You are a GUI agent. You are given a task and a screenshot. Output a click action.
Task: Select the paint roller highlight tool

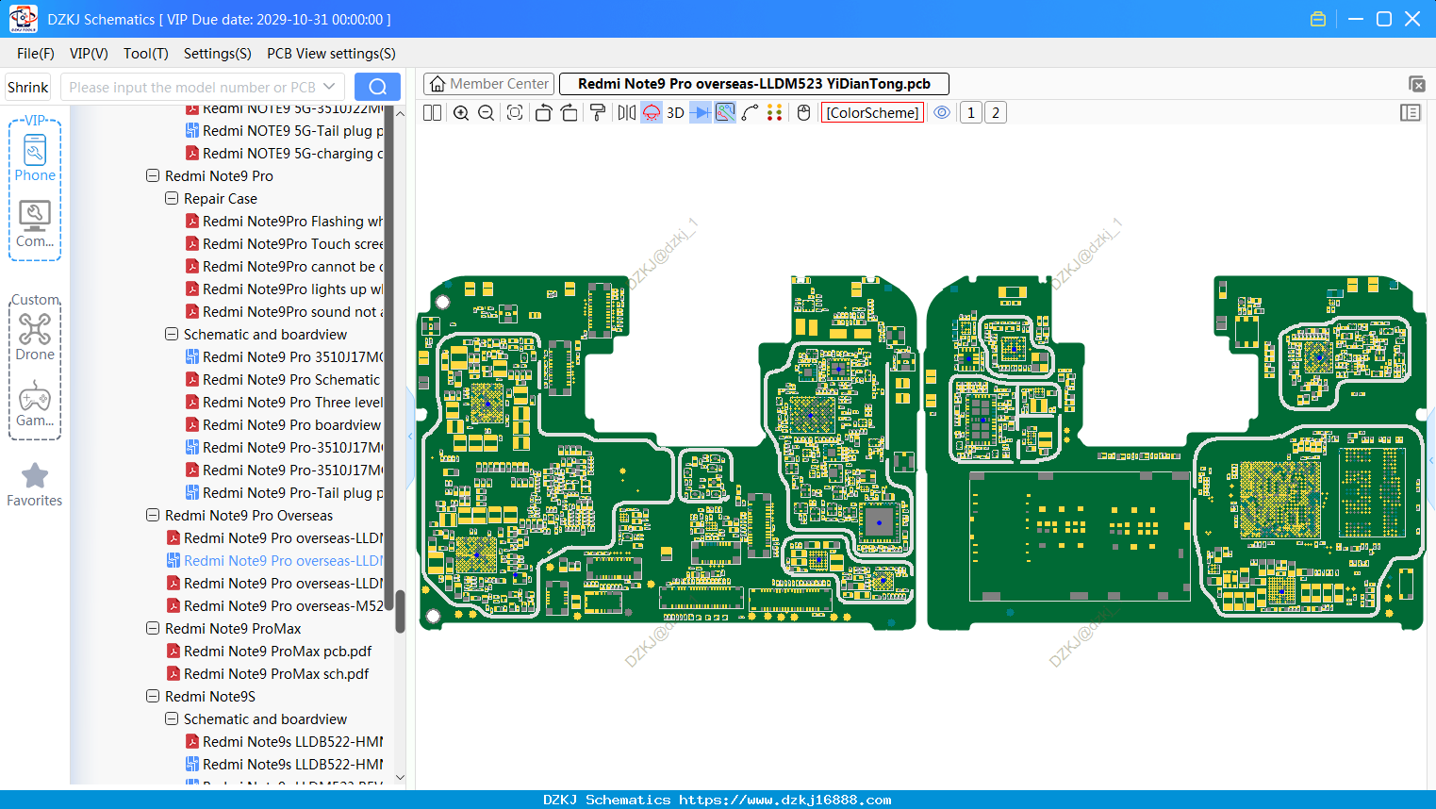pos(598,113)
